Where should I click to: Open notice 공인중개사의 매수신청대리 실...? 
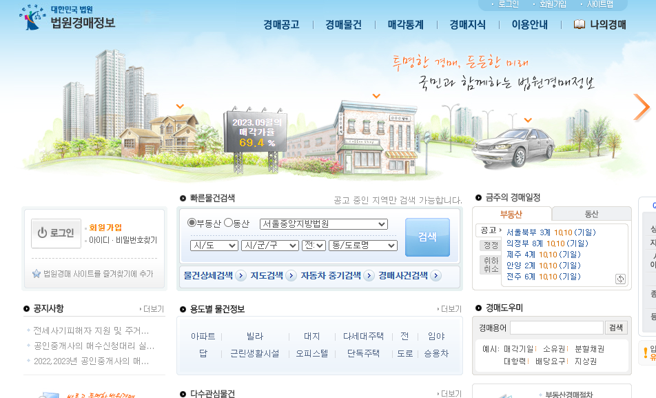94,346
